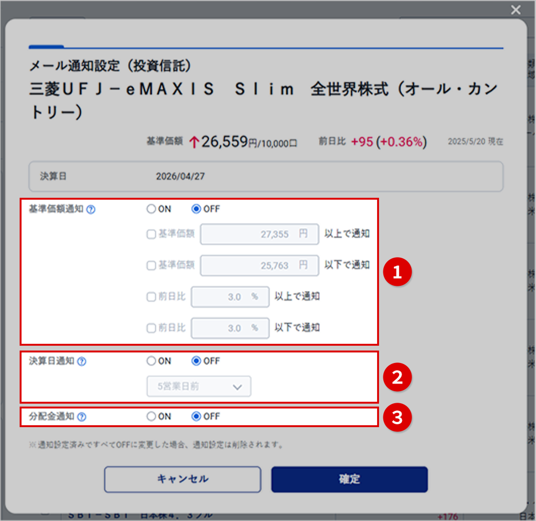Edit 前日比 percent field for 以下で通知

(230, 328)
